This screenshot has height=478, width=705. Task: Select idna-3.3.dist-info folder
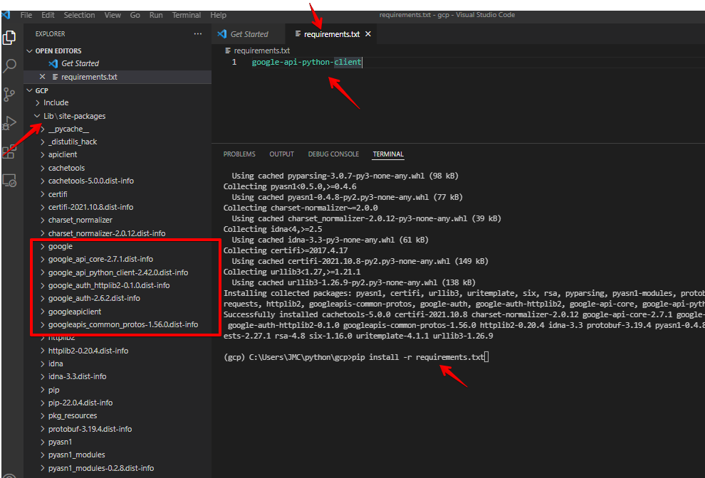(117, 376)
